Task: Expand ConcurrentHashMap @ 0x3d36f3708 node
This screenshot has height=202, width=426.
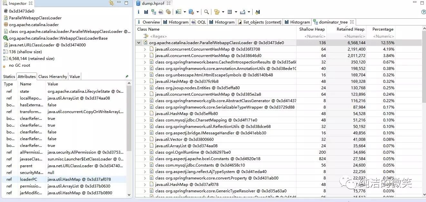Action: (x=145, y=49)
